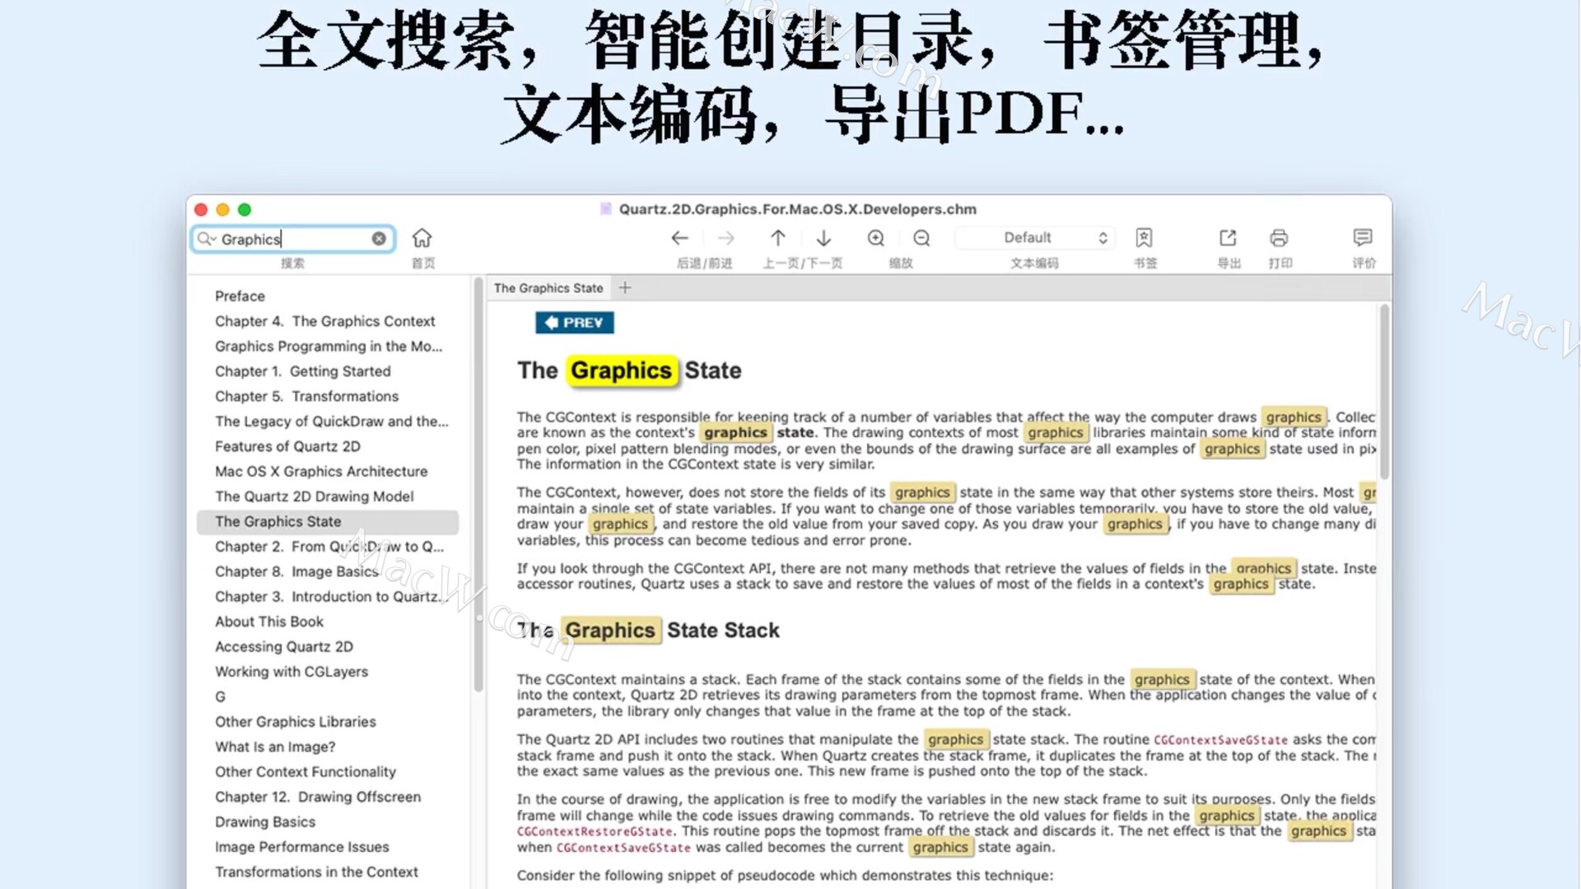Click the sidebar vertical scrollbar
Image resolution: width=1581 pixels, height=889 pixels.
[x=478, y=486]
